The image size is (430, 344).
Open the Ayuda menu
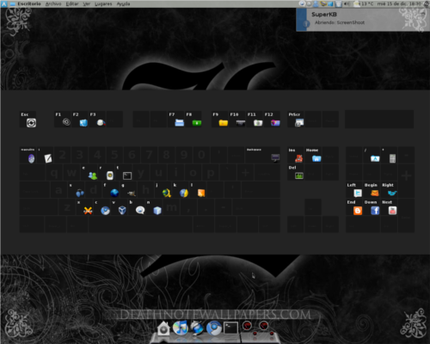(123, 3)
